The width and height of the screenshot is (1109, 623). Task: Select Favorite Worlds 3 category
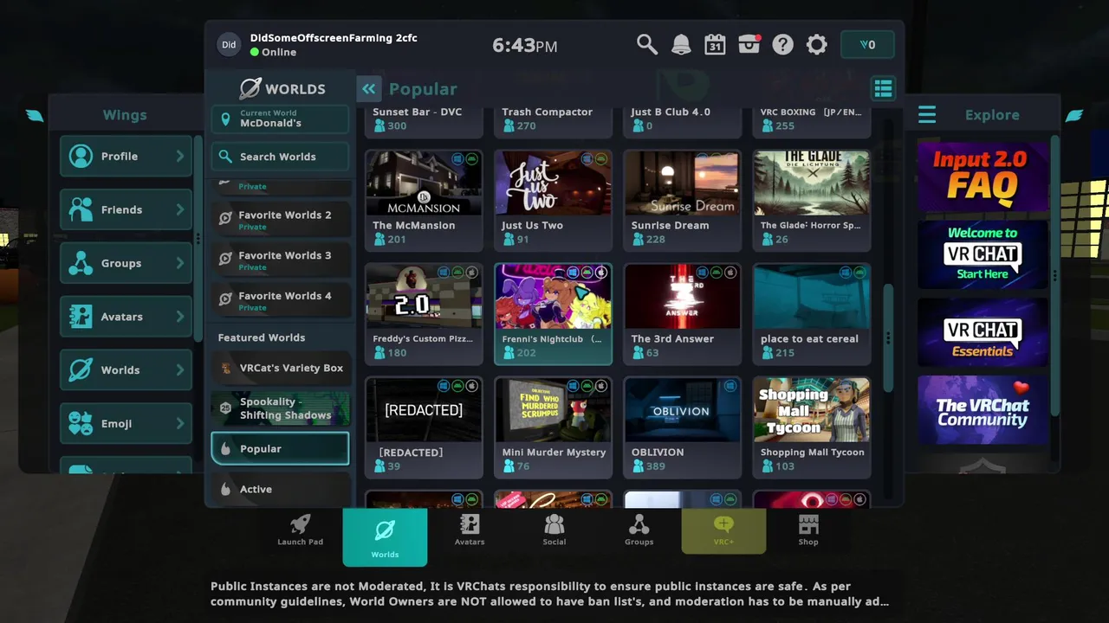(281, 260)
